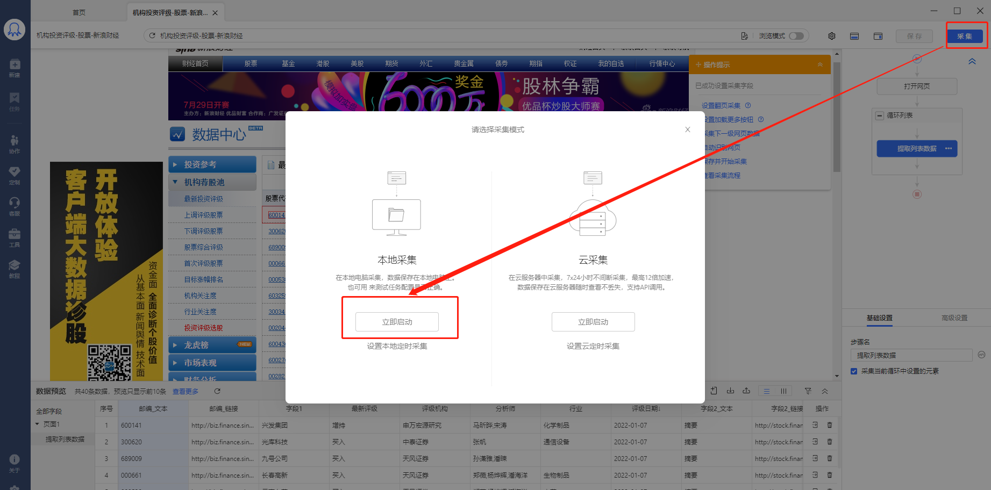Click the 查看更多 link
The width and height of the screenshot is (991, 490).
(x=186, y=391)
